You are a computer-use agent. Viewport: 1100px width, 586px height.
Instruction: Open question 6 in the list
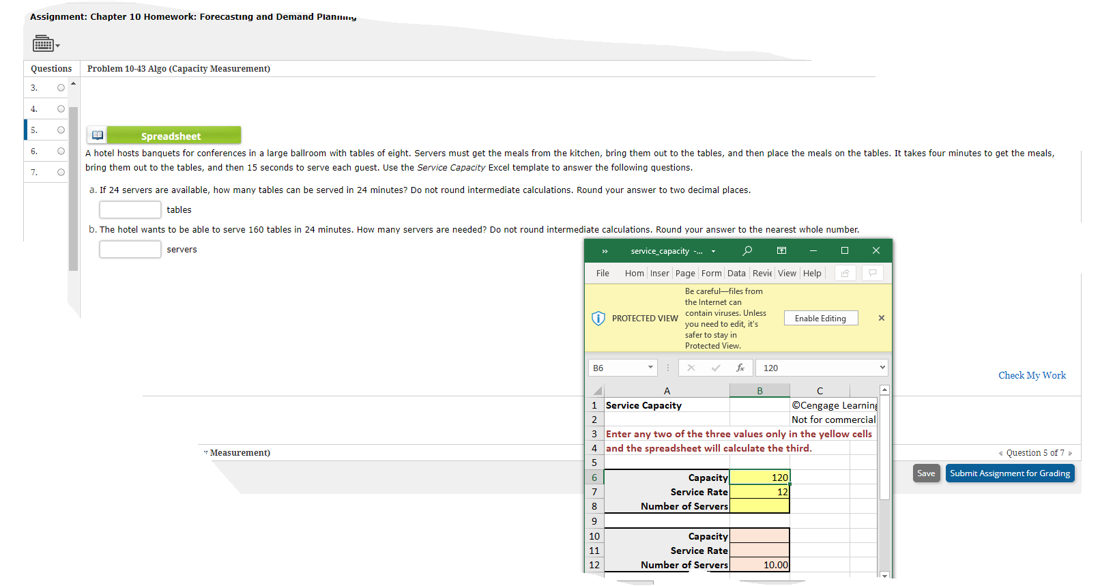[x=46, y=151]
